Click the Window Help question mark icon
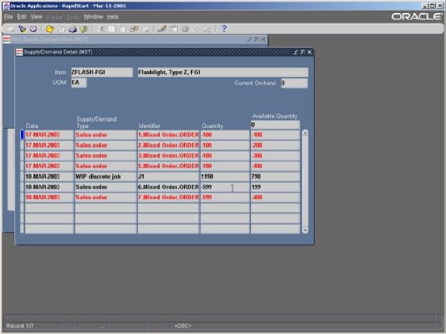 tap(224, 29)
